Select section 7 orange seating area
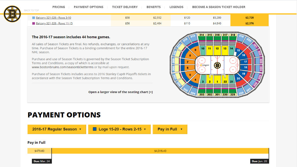 [x=188, y=62]
